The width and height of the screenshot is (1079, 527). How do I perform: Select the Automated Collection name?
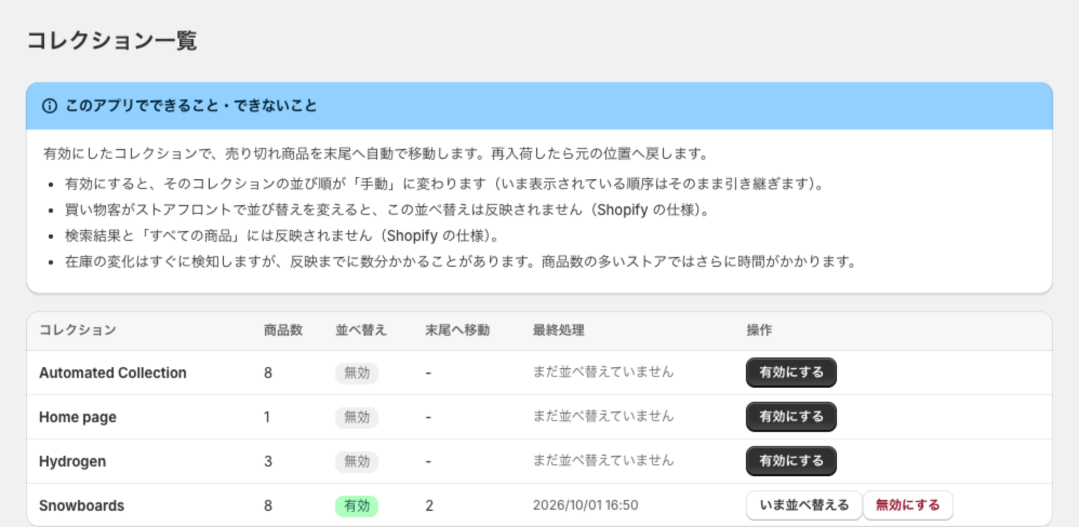pyautogui.click(x=112, y=373)
